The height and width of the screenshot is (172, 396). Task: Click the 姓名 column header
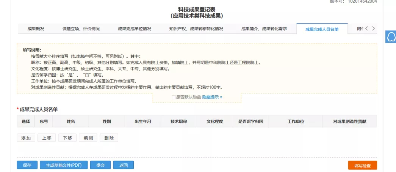71,121
